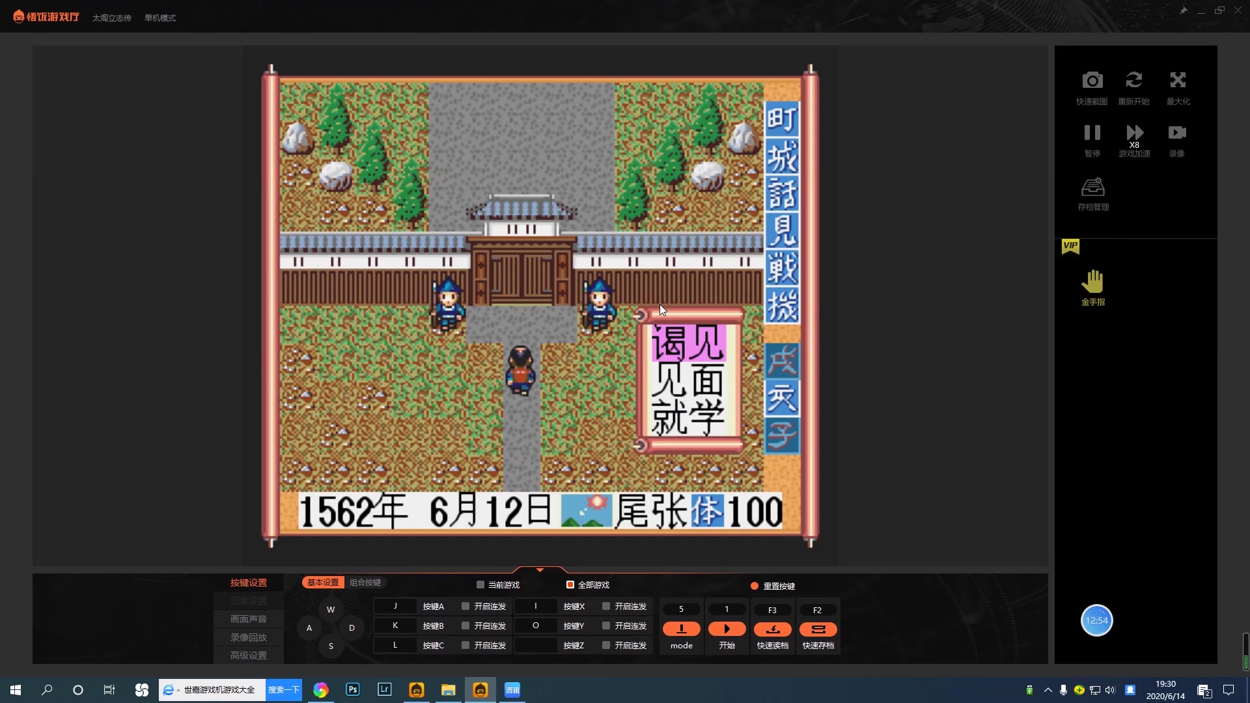Click the empty key binding field for 按键Z
Image resolution: width=1250 pixels, height=703 pixels.
536,645
